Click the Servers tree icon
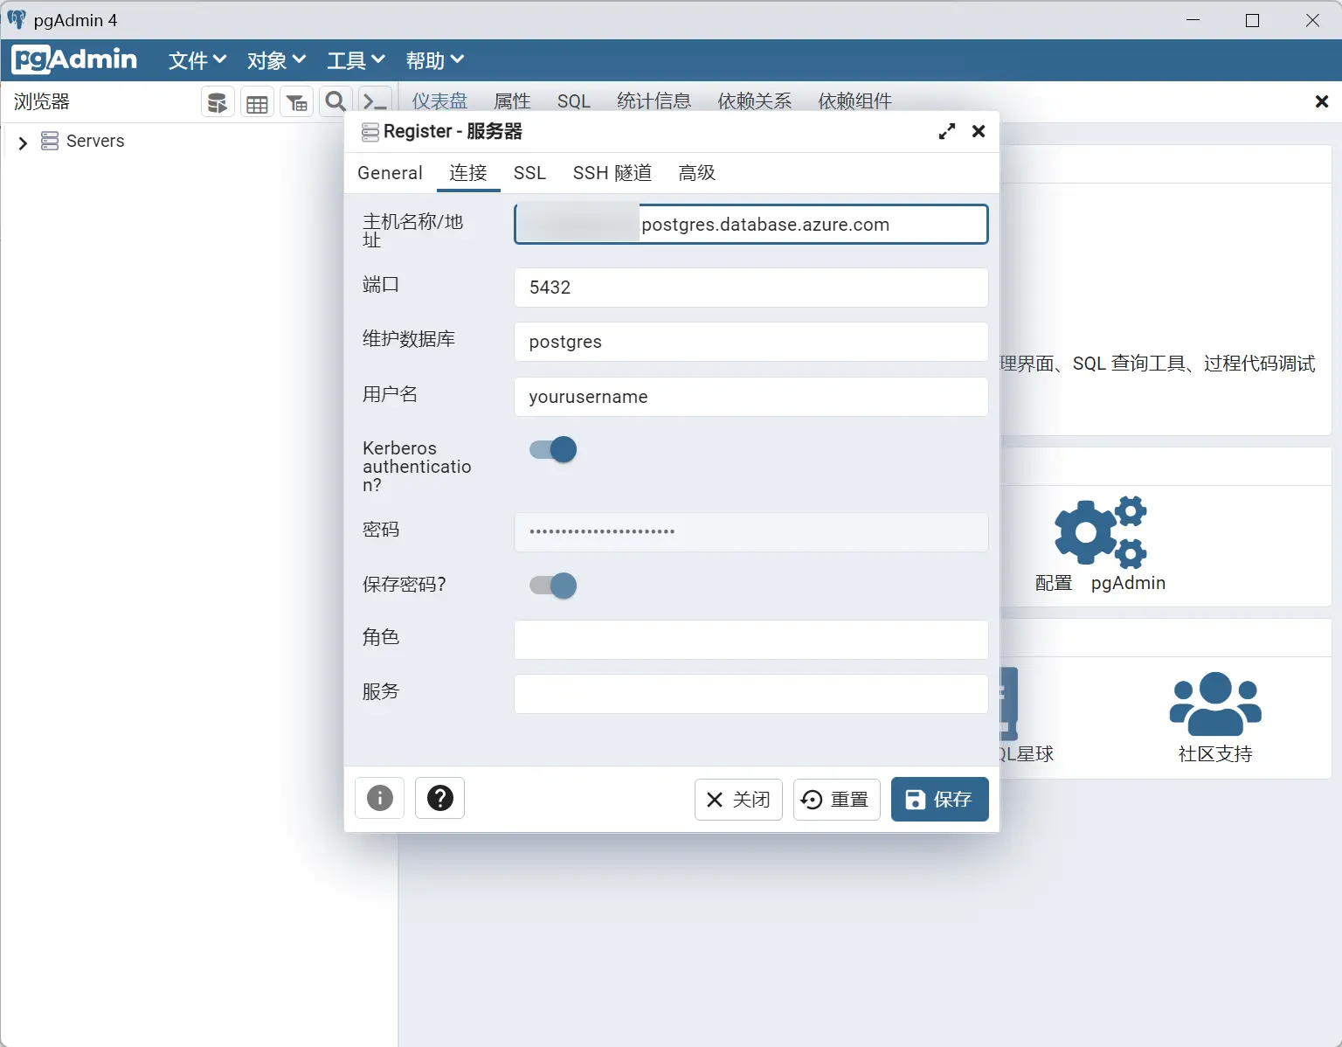This screenshot has height=1047, width=1342. (50, 141)
